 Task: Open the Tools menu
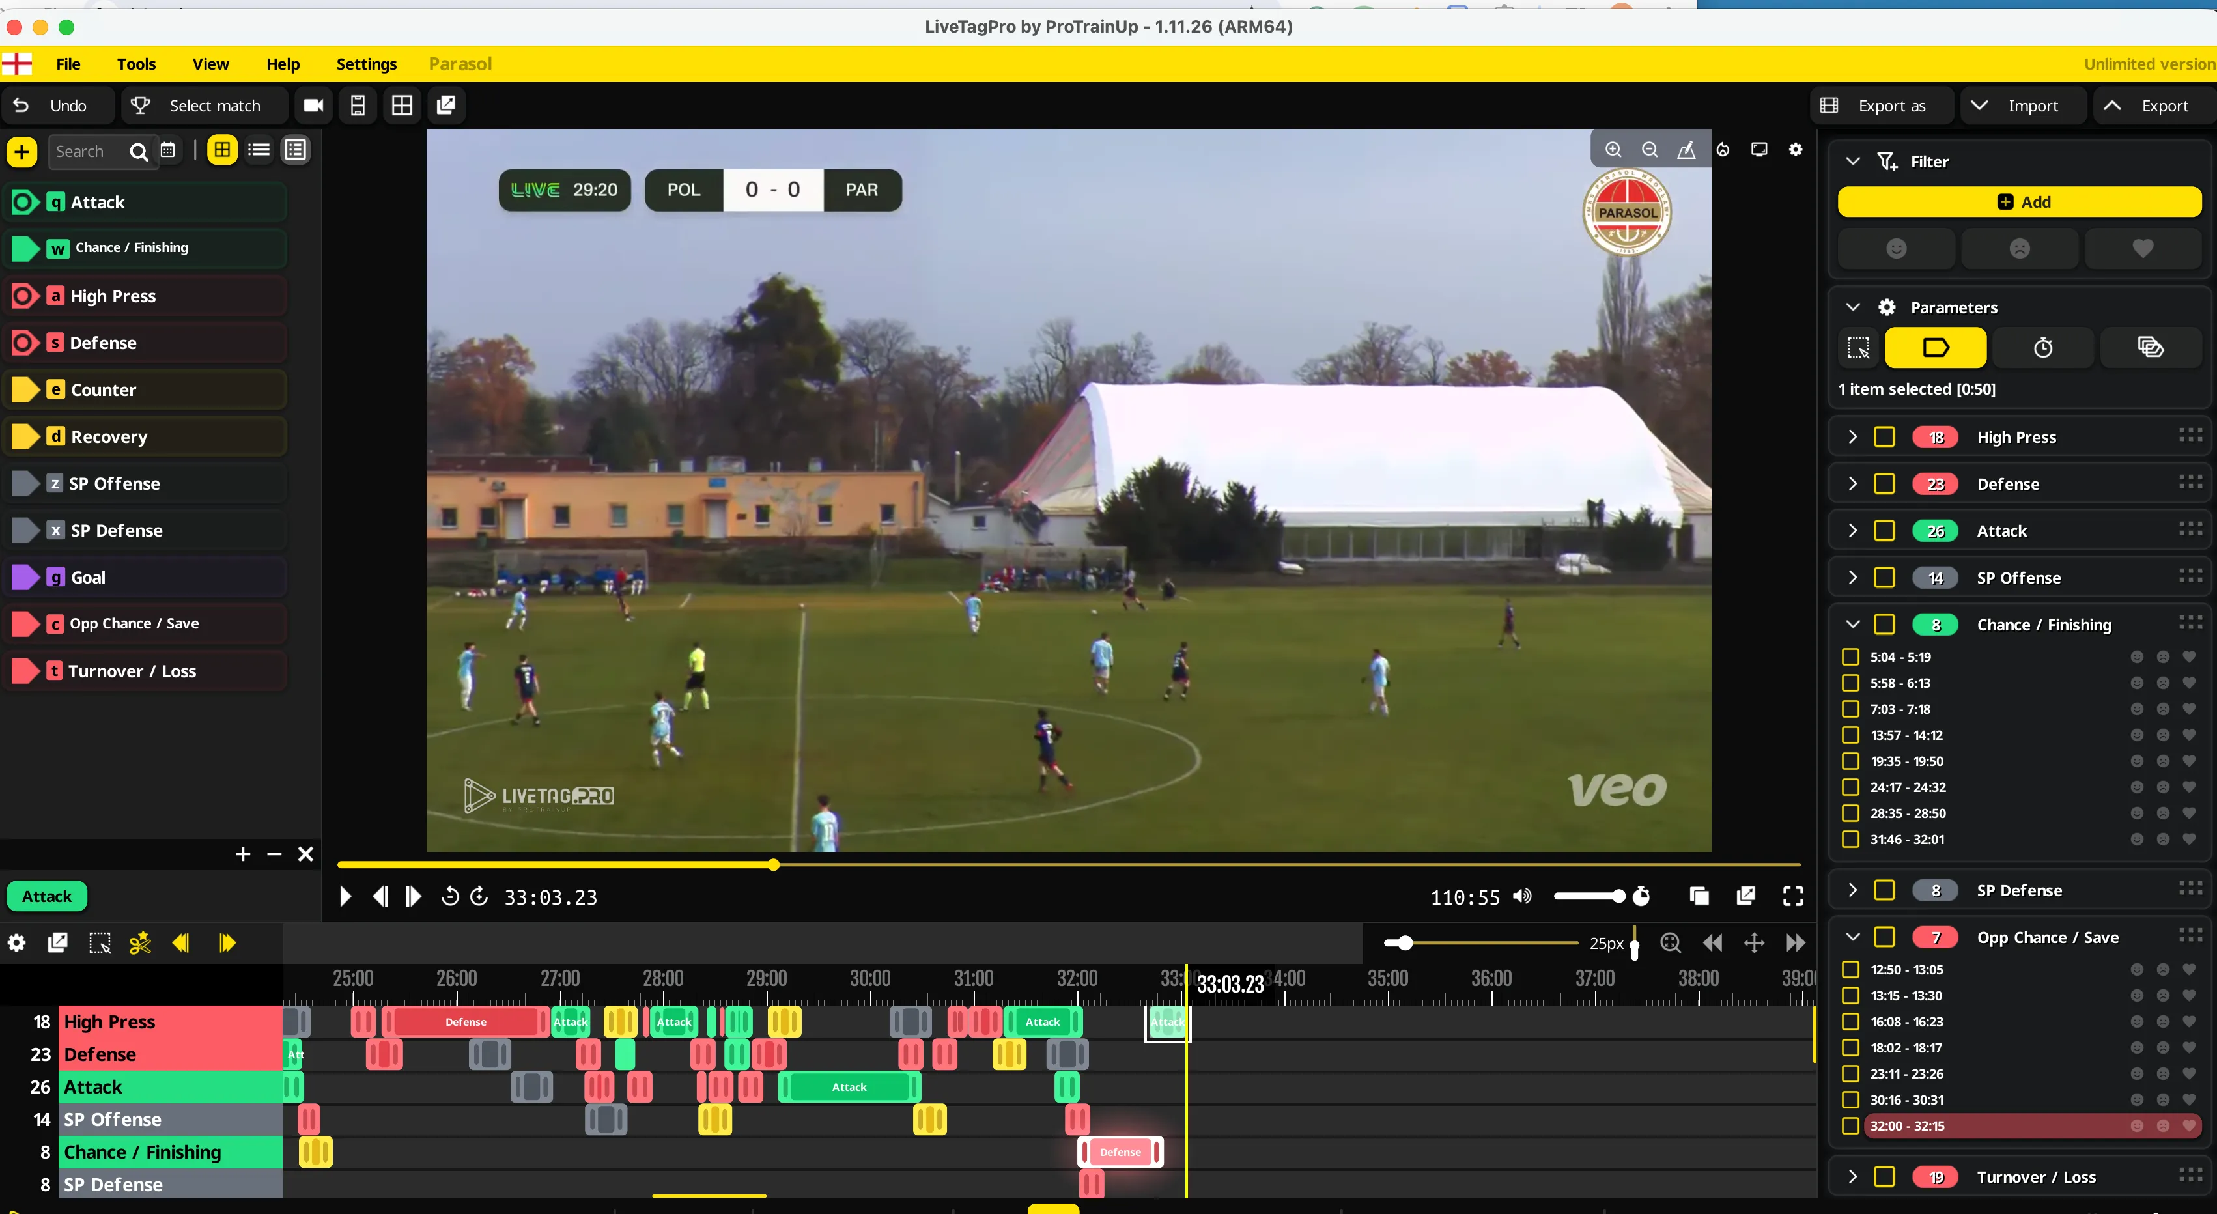136,64
